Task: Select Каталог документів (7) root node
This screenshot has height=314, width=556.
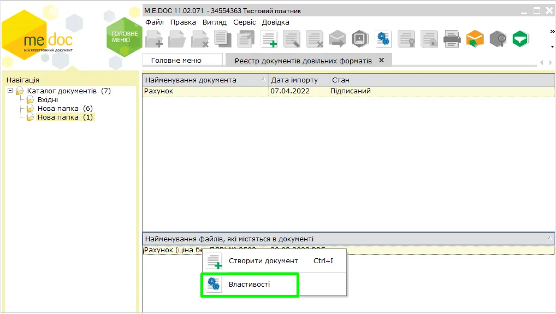Action: [x=69, y=91]
